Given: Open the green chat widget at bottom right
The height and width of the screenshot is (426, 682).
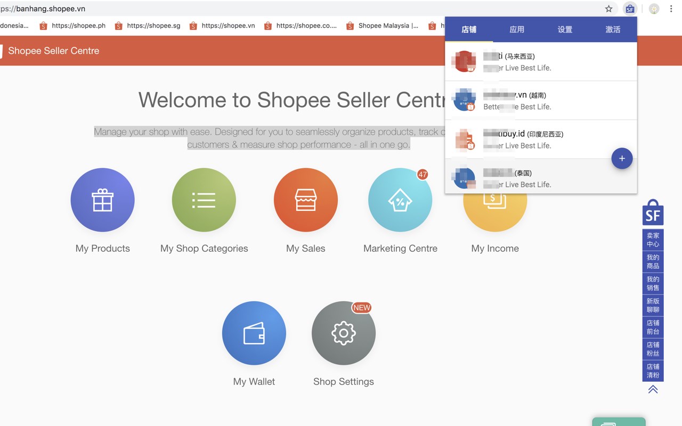Looking at the screenshot, I should coord(619,422).
